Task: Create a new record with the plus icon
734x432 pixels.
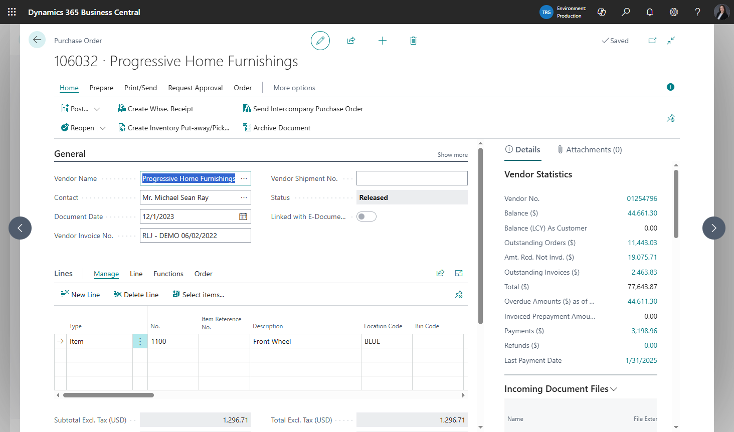Action: pos(382,41)
